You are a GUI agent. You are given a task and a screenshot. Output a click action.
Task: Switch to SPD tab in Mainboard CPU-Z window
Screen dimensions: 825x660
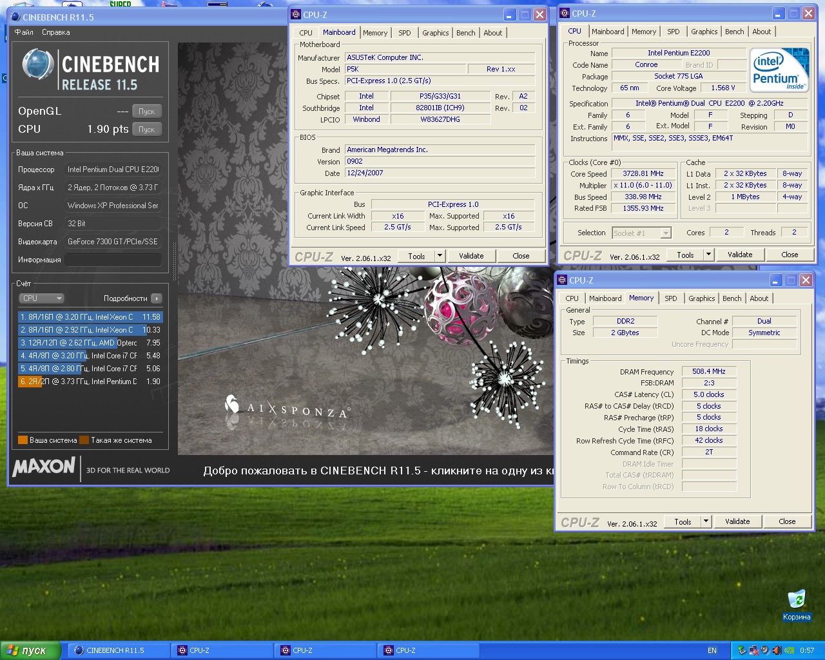pyautogui.click(x=404, y=33)
